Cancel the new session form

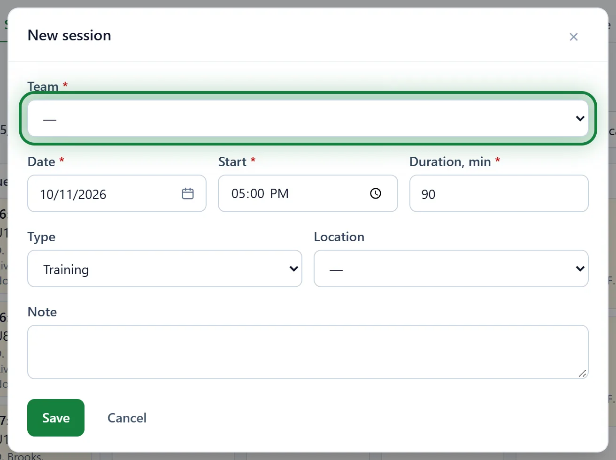coord(127,418)
